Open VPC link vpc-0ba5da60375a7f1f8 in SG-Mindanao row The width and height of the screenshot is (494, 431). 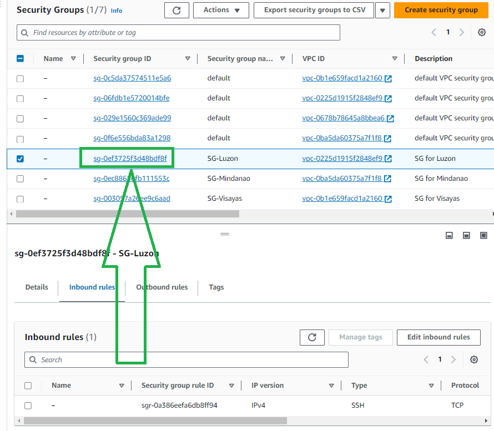(342, 178)
